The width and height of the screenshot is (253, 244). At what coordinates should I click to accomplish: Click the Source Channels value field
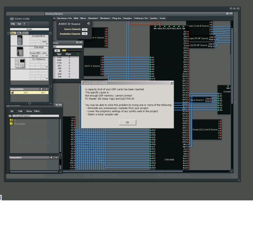(x=84, y=30)
